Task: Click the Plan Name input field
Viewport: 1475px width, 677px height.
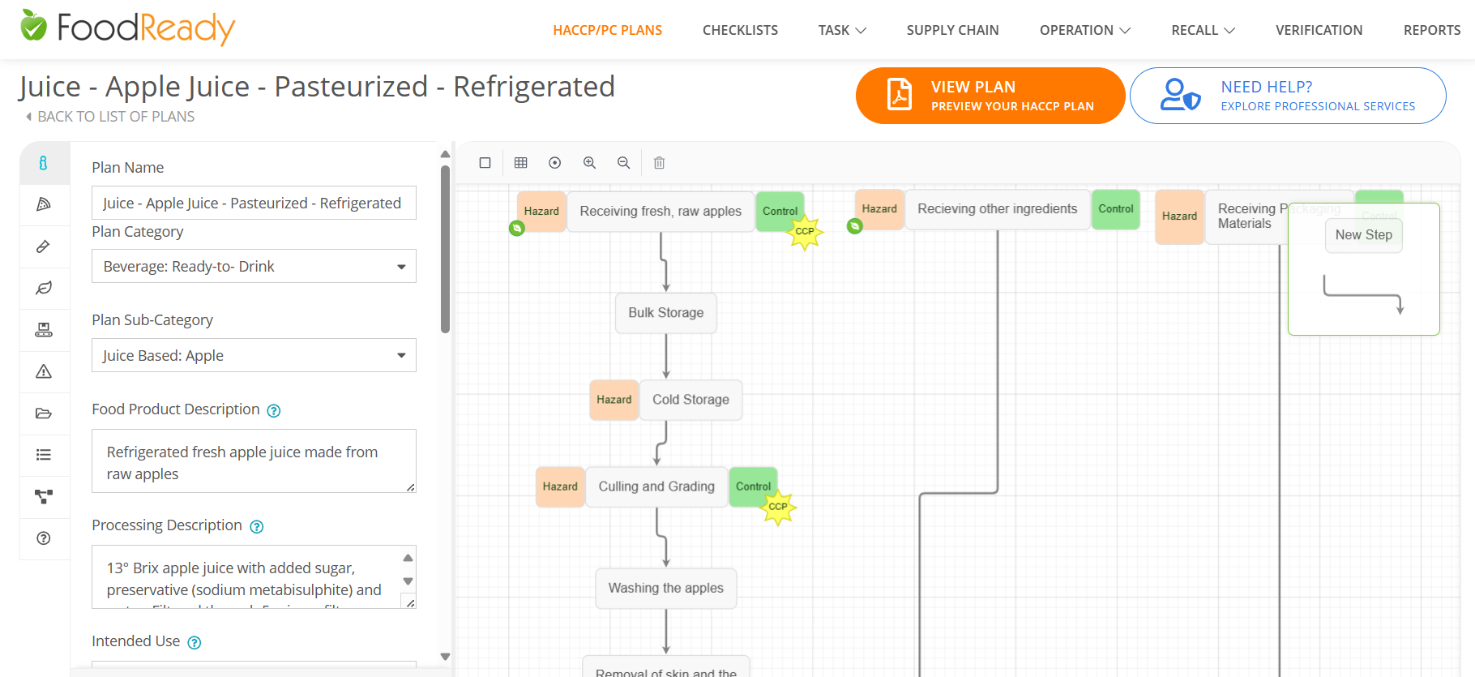Action: pos(254,203)
